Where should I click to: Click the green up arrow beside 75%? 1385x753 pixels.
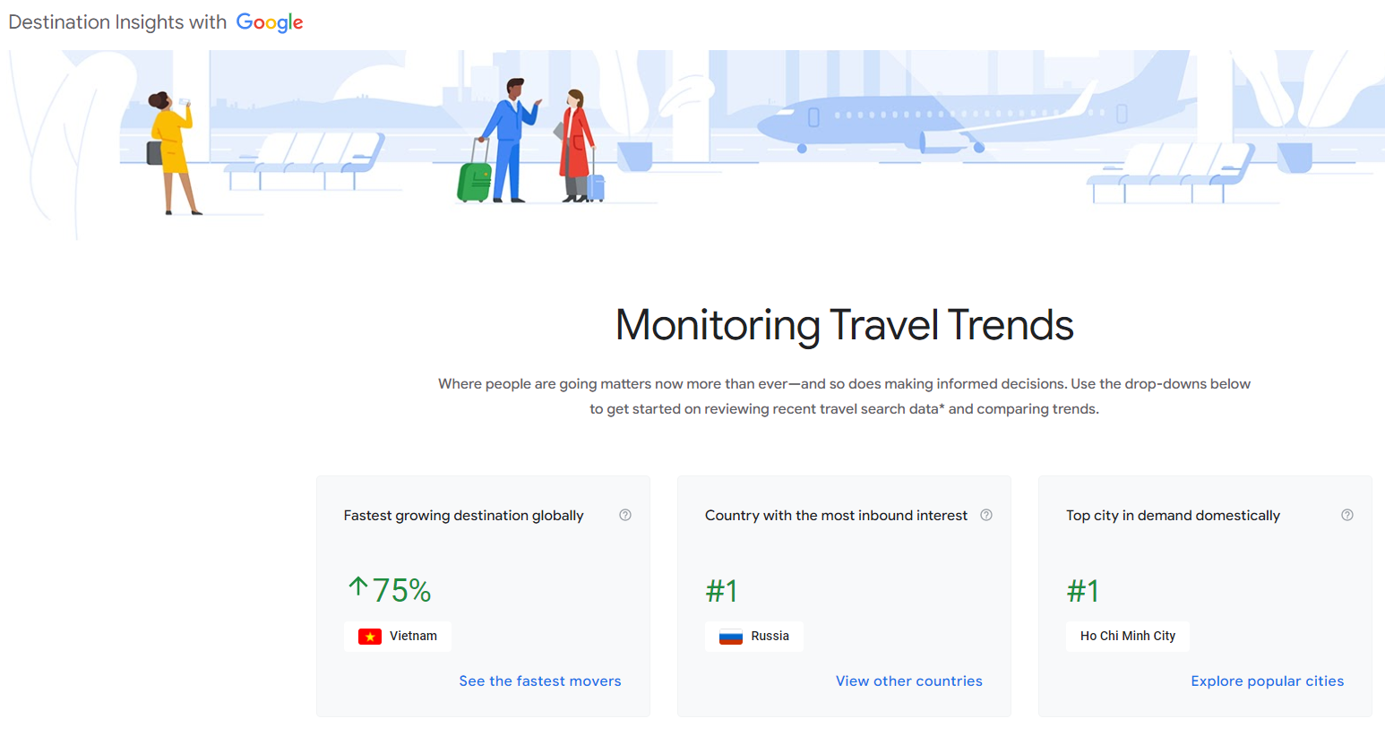[x=357, y=587]
